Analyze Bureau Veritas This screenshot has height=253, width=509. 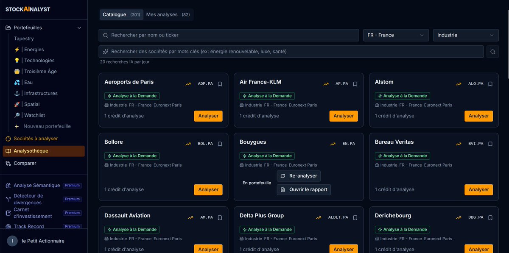[x=479, y=190]
